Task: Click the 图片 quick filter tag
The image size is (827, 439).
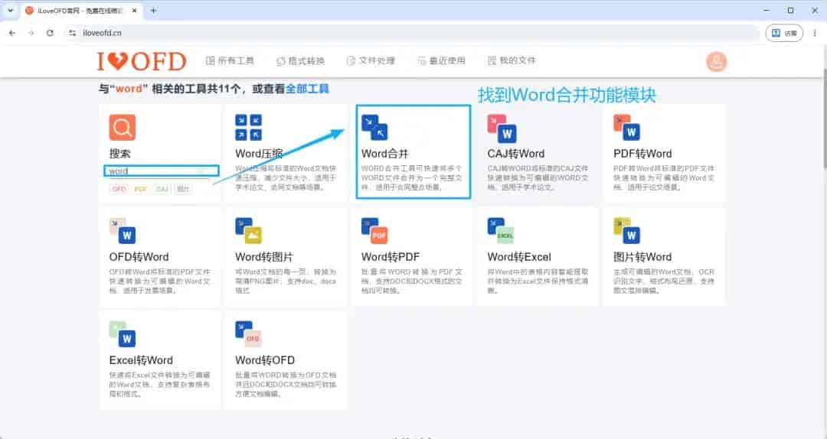Action: [183, 189]
